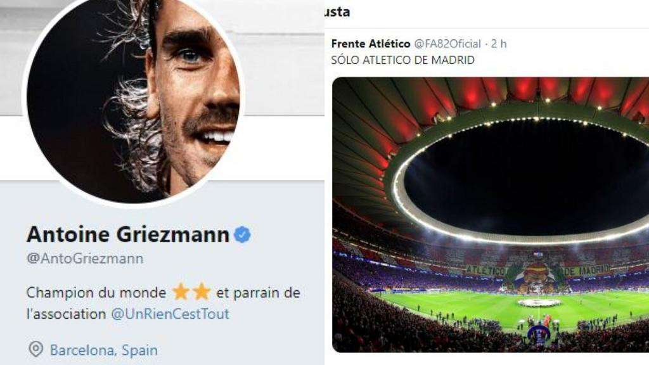The width and height of the screenshot is (649, 365).
Task: Click the @AntoGriezmann handle
Action: pyautogui.click(x=86, y=259)
